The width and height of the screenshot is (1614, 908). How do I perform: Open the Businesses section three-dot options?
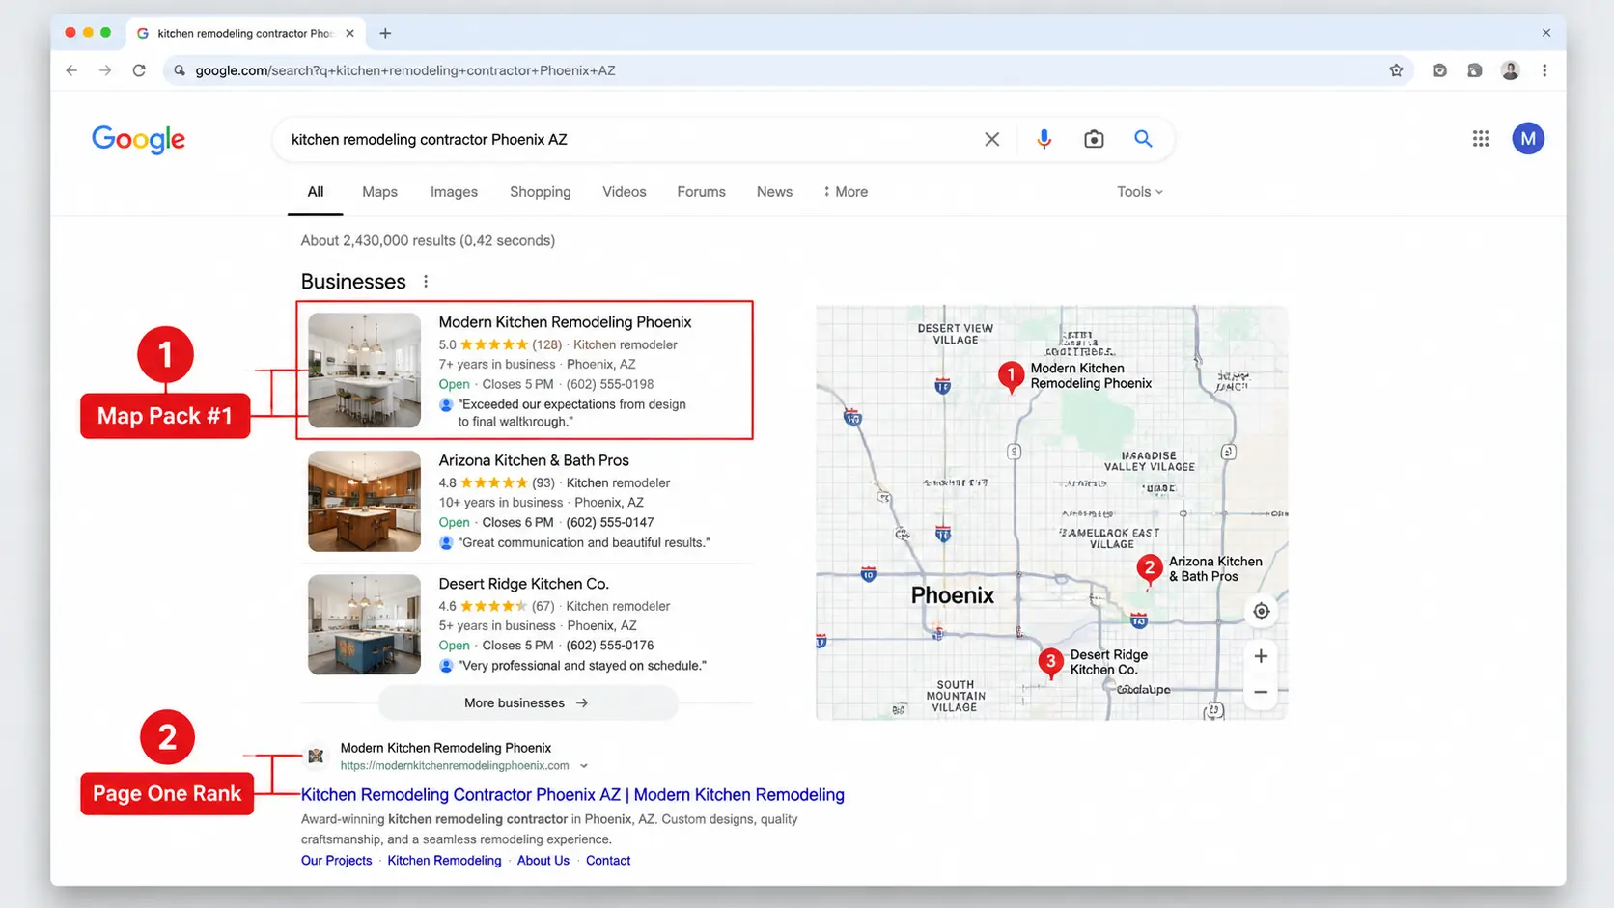[x=426, y=282]
